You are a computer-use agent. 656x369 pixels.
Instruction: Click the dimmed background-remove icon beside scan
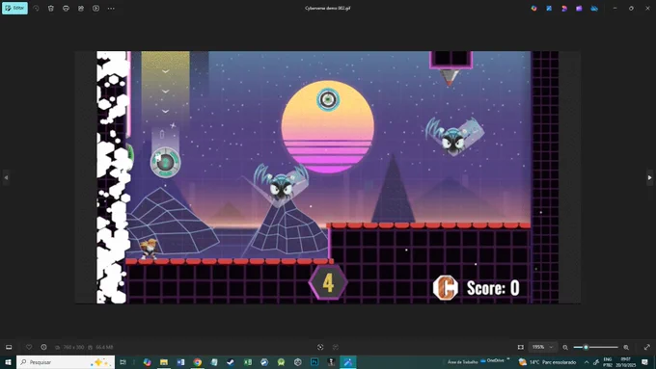click(x=336, y=347)
